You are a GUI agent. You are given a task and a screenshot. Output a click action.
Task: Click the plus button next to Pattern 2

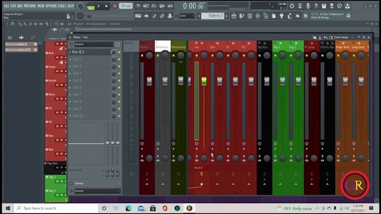[x=227, y=16]
